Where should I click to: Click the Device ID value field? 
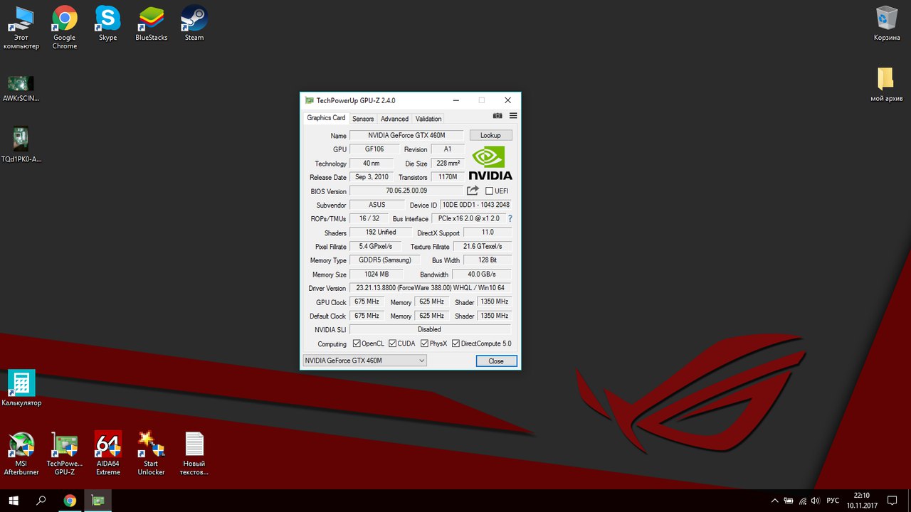475,205
